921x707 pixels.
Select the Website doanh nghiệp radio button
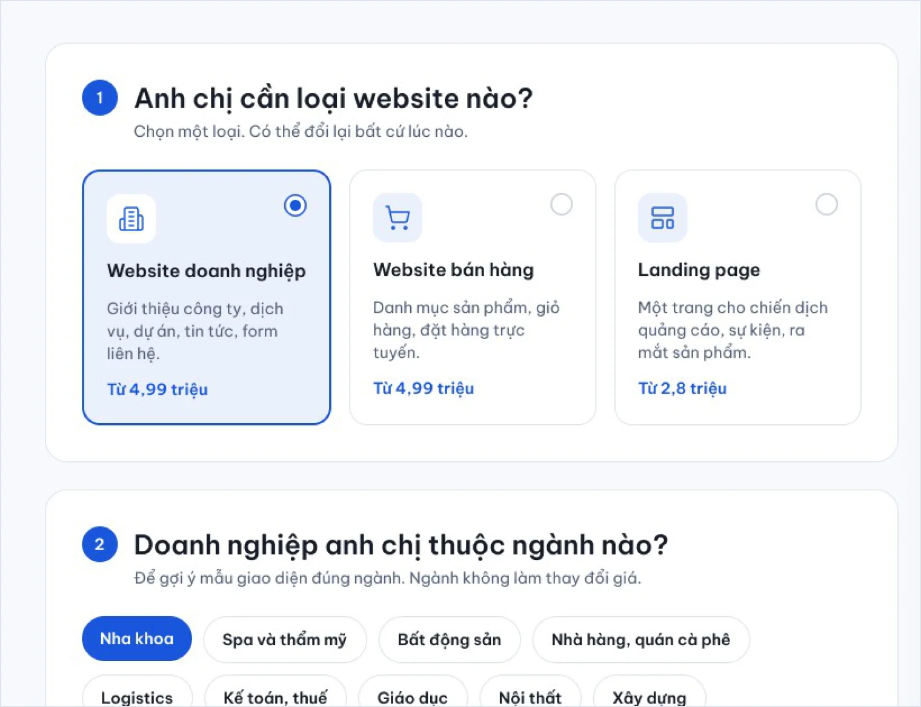(295, 205)
